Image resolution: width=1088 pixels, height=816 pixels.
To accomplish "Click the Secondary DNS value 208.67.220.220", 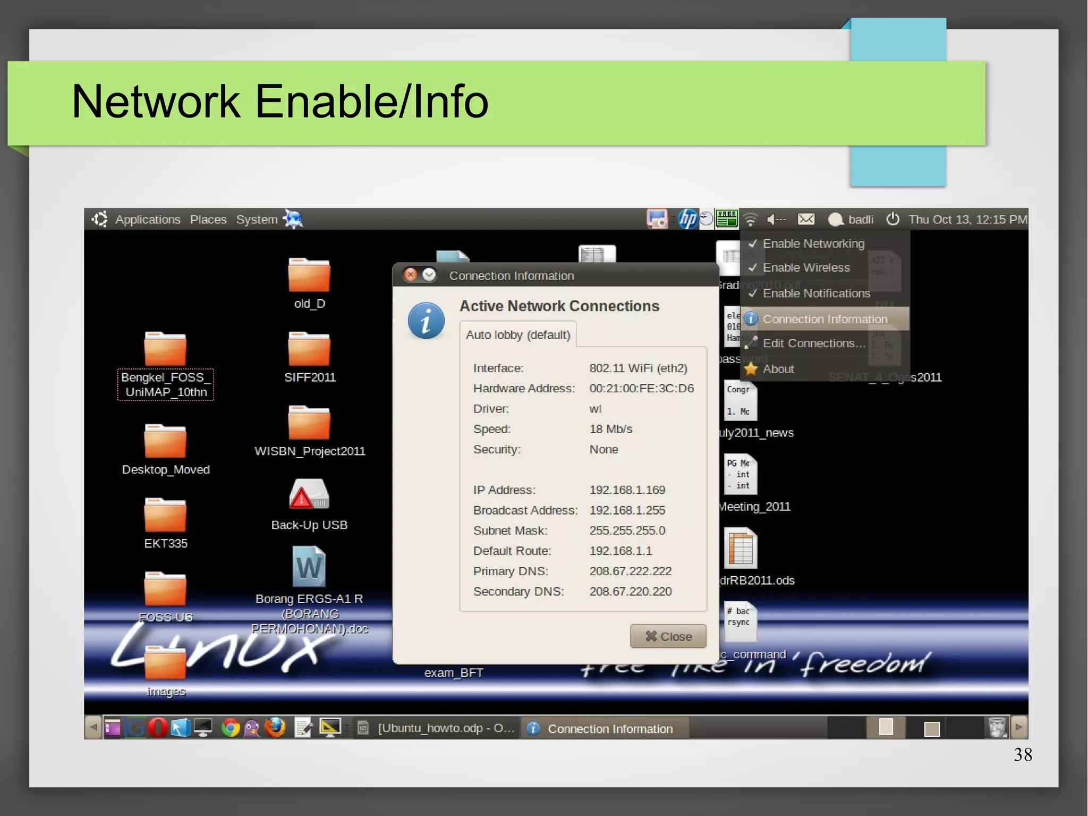I will pyautogui.click(x=630, y=591).
